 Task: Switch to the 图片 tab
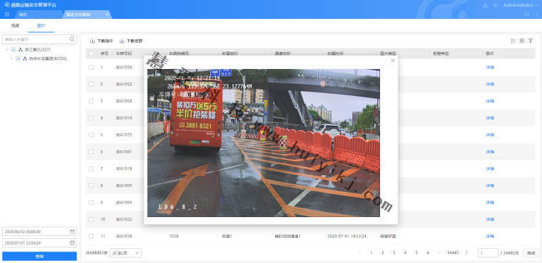point(41,26)
